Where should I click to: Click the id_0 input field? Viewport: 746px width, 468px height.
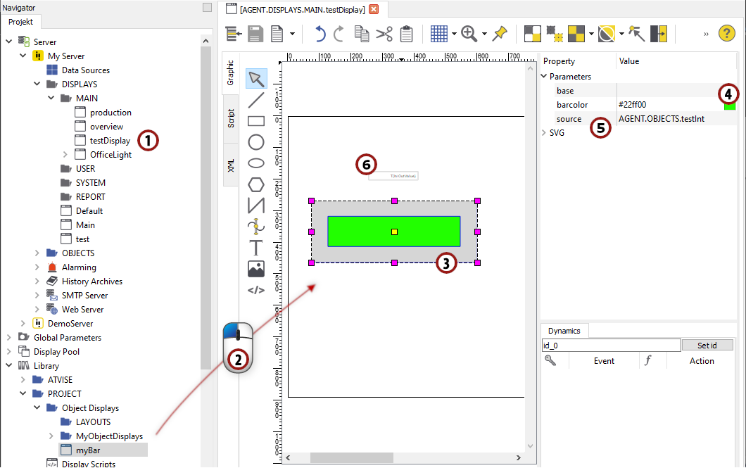(x=610, y=346)
